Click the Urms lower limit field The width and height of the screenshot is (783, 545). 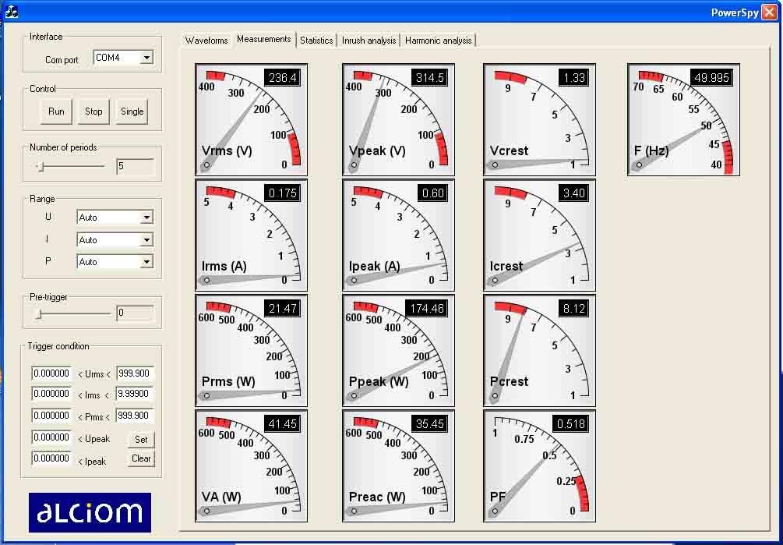pyautogui.click(x=51, y=373)
